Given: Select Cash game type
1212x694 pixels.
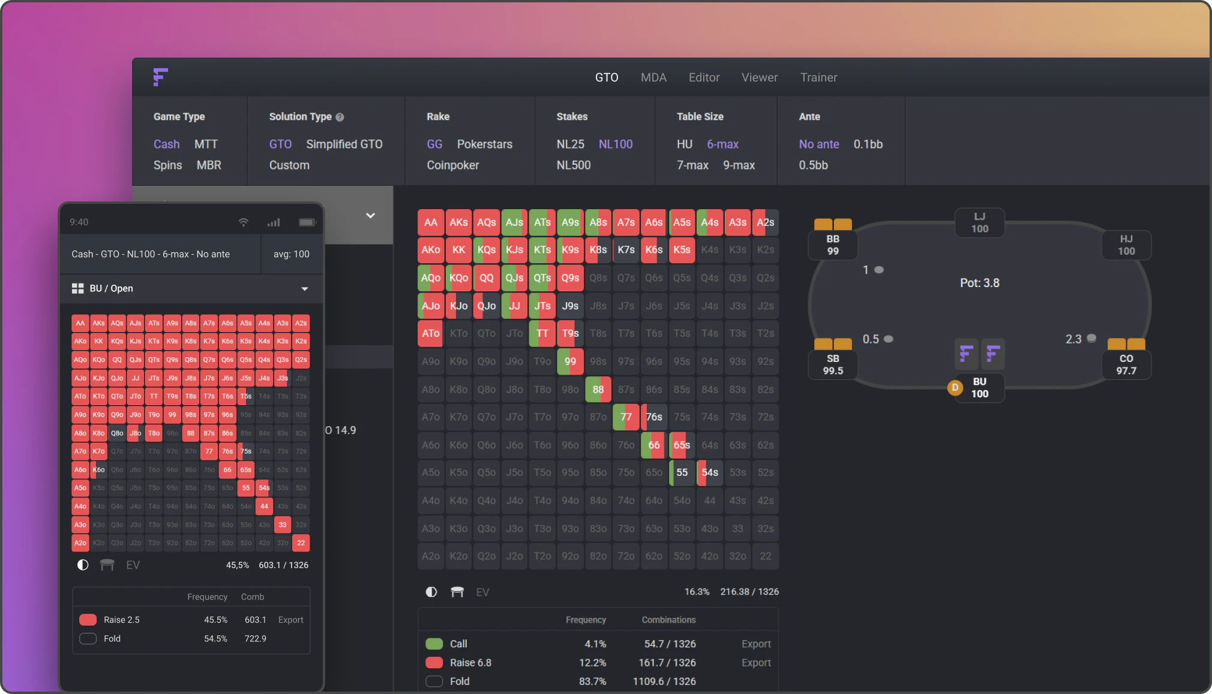Looking at the screenshot, I should (166, 144).
